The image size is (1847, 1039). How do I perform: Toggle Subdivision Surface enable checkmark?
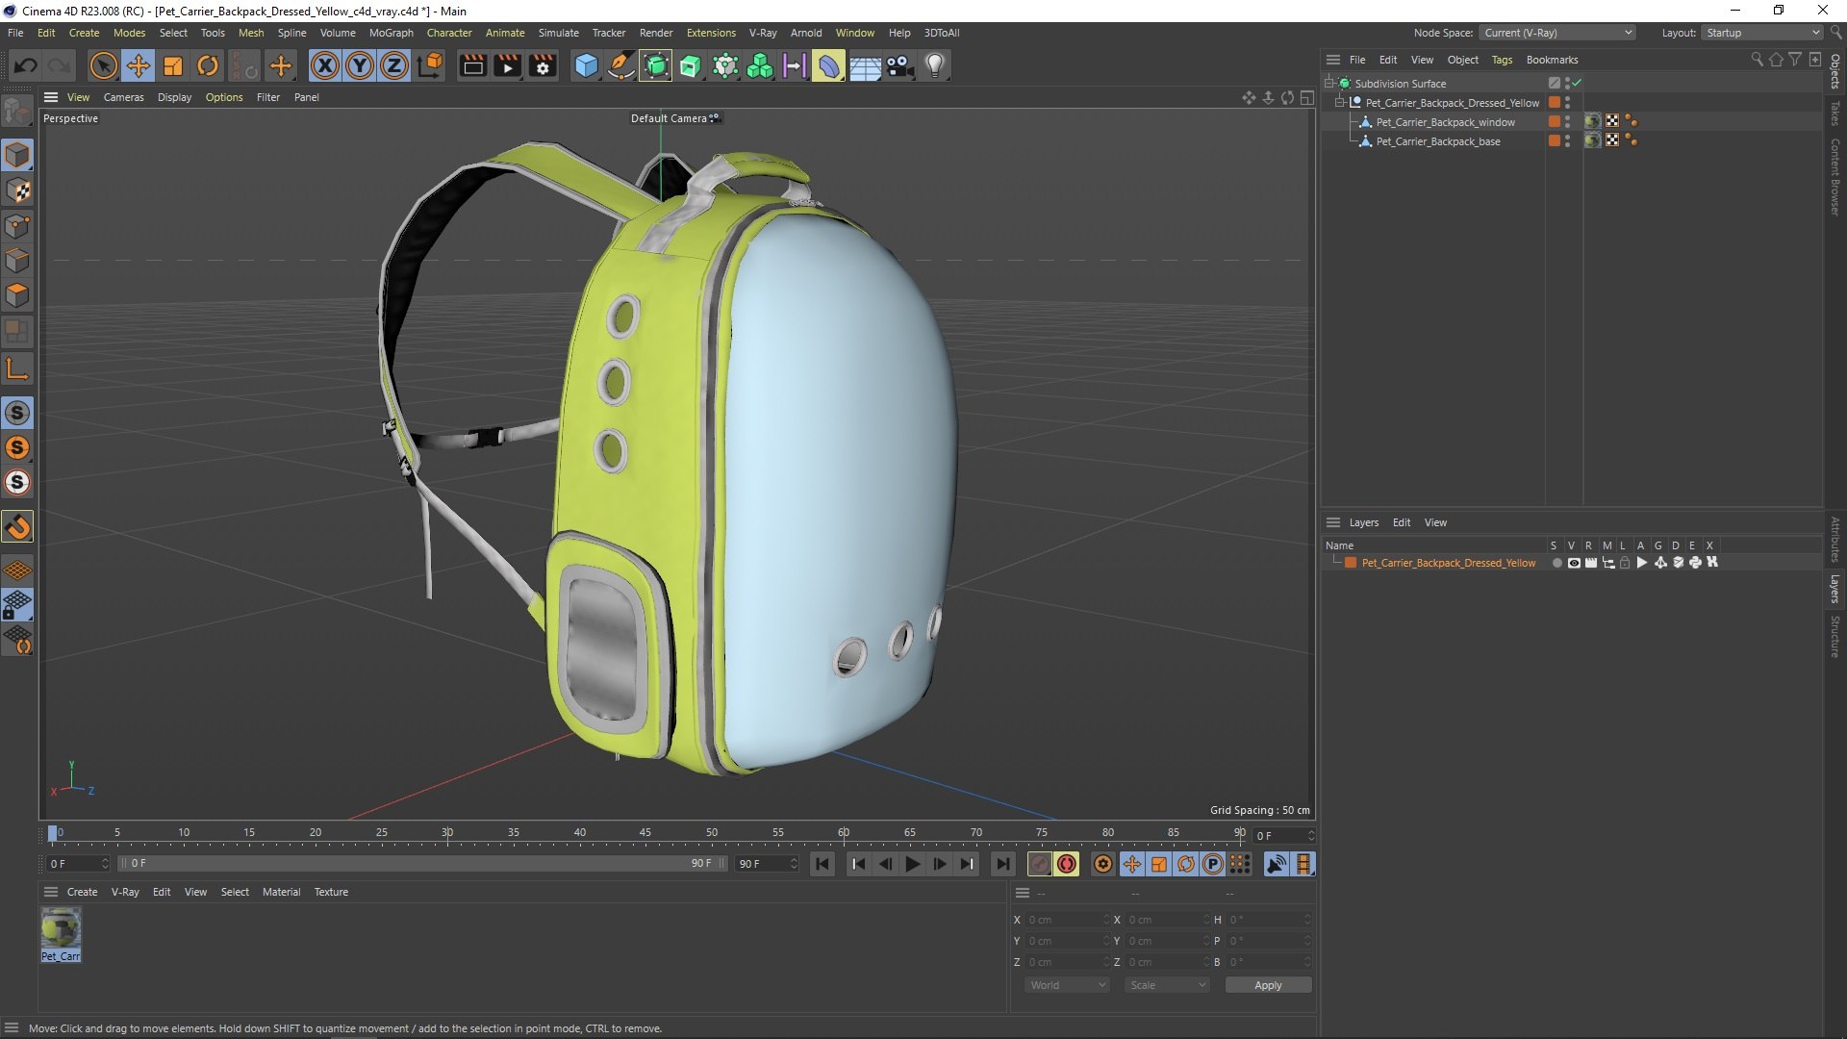[x=1577, y=84]
